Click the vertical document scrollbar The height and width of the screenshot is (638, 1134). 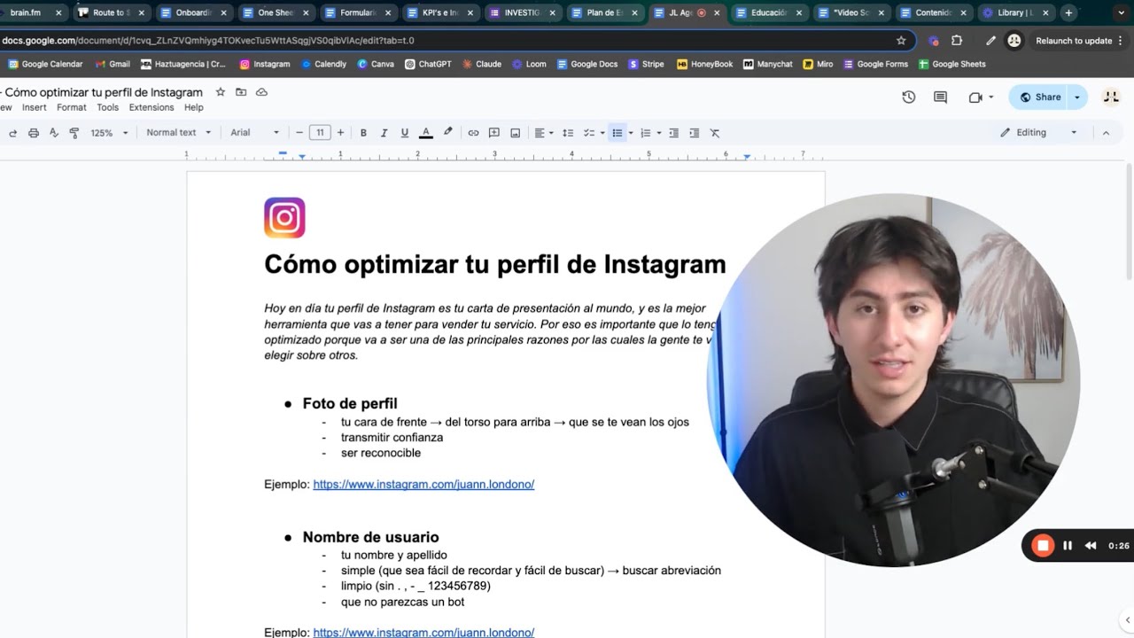click(1129, 222)
